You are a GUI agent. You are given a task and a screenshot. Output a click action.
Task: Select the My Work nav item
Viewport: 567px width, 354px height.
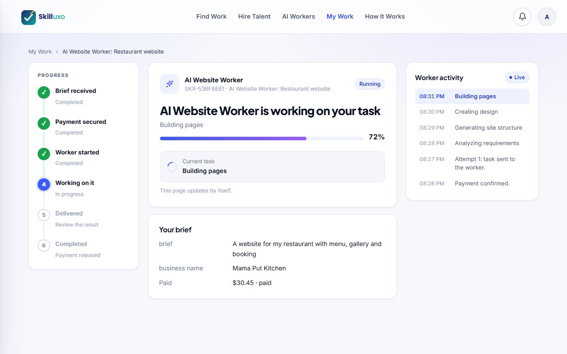tap(340, 16)
